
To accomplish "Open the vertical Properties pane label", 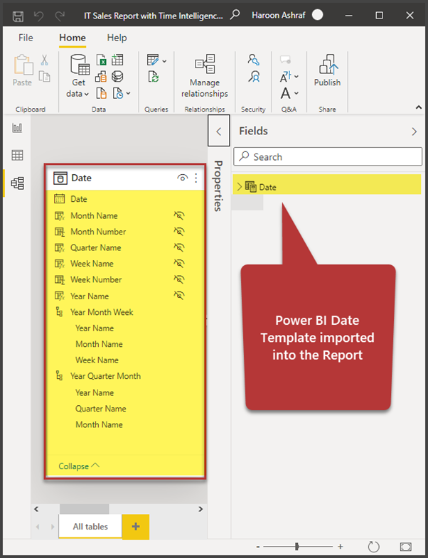I will pyautogui.click(x=218, y=186).
